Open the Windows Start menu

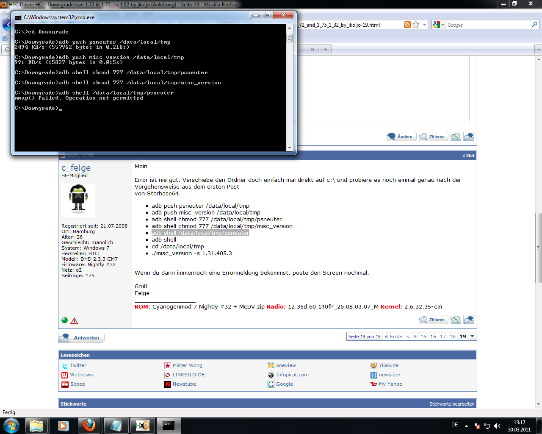[x=11, y=425]
